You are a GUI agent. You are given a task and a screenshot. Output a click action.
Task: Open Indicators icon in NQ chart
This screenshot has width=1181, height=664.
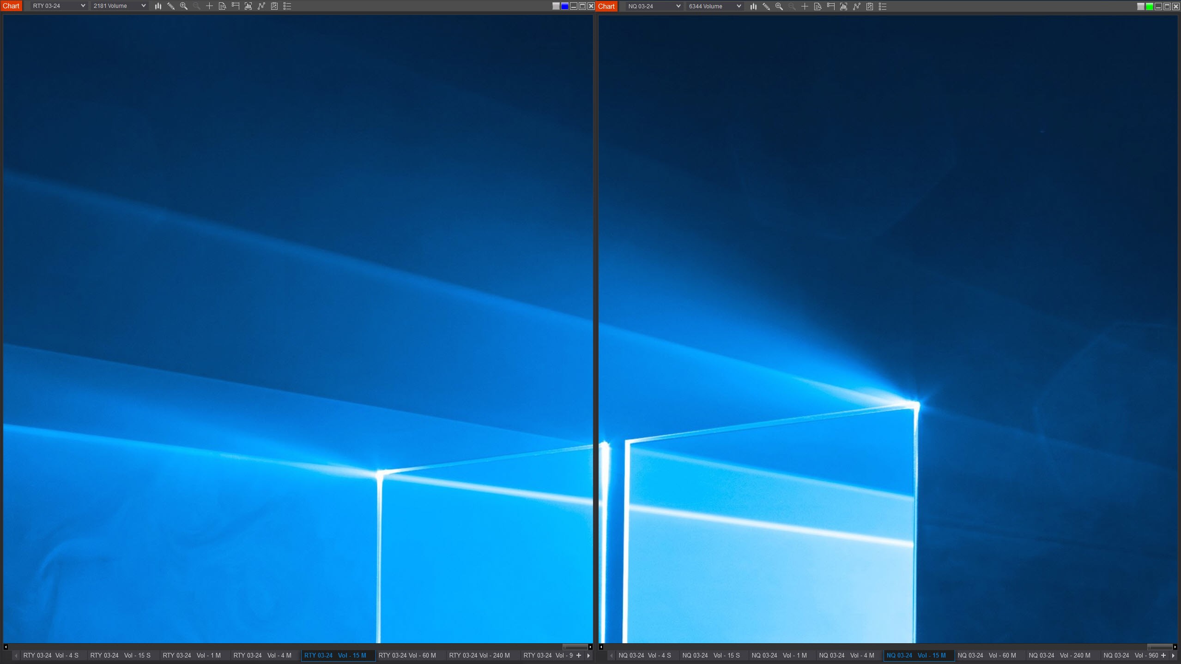(843, 6)
